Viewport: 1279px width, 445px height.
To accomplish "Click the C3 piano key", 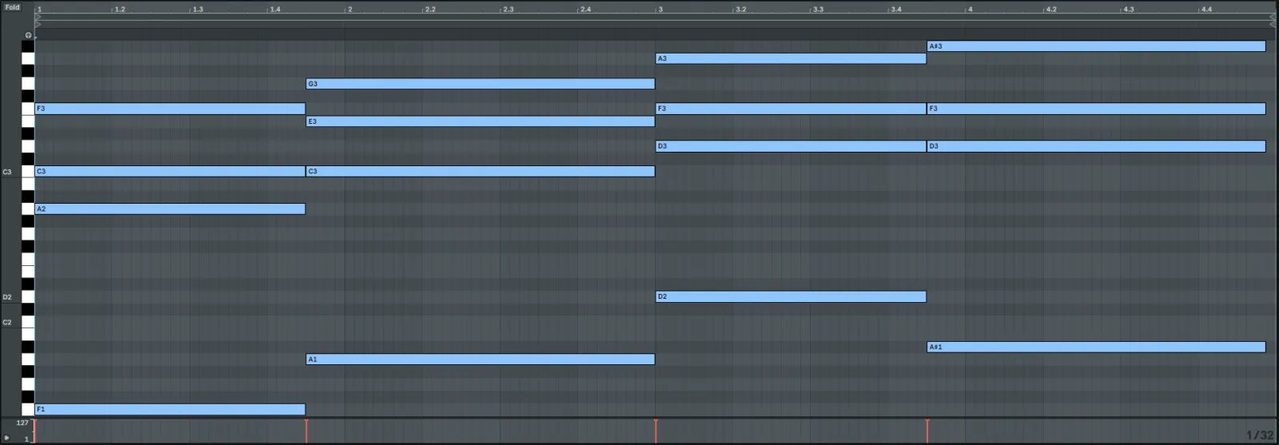I will [x=28, y=171].
